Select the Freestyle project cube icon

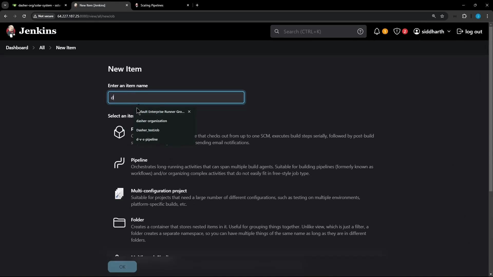tap(119, 132)
